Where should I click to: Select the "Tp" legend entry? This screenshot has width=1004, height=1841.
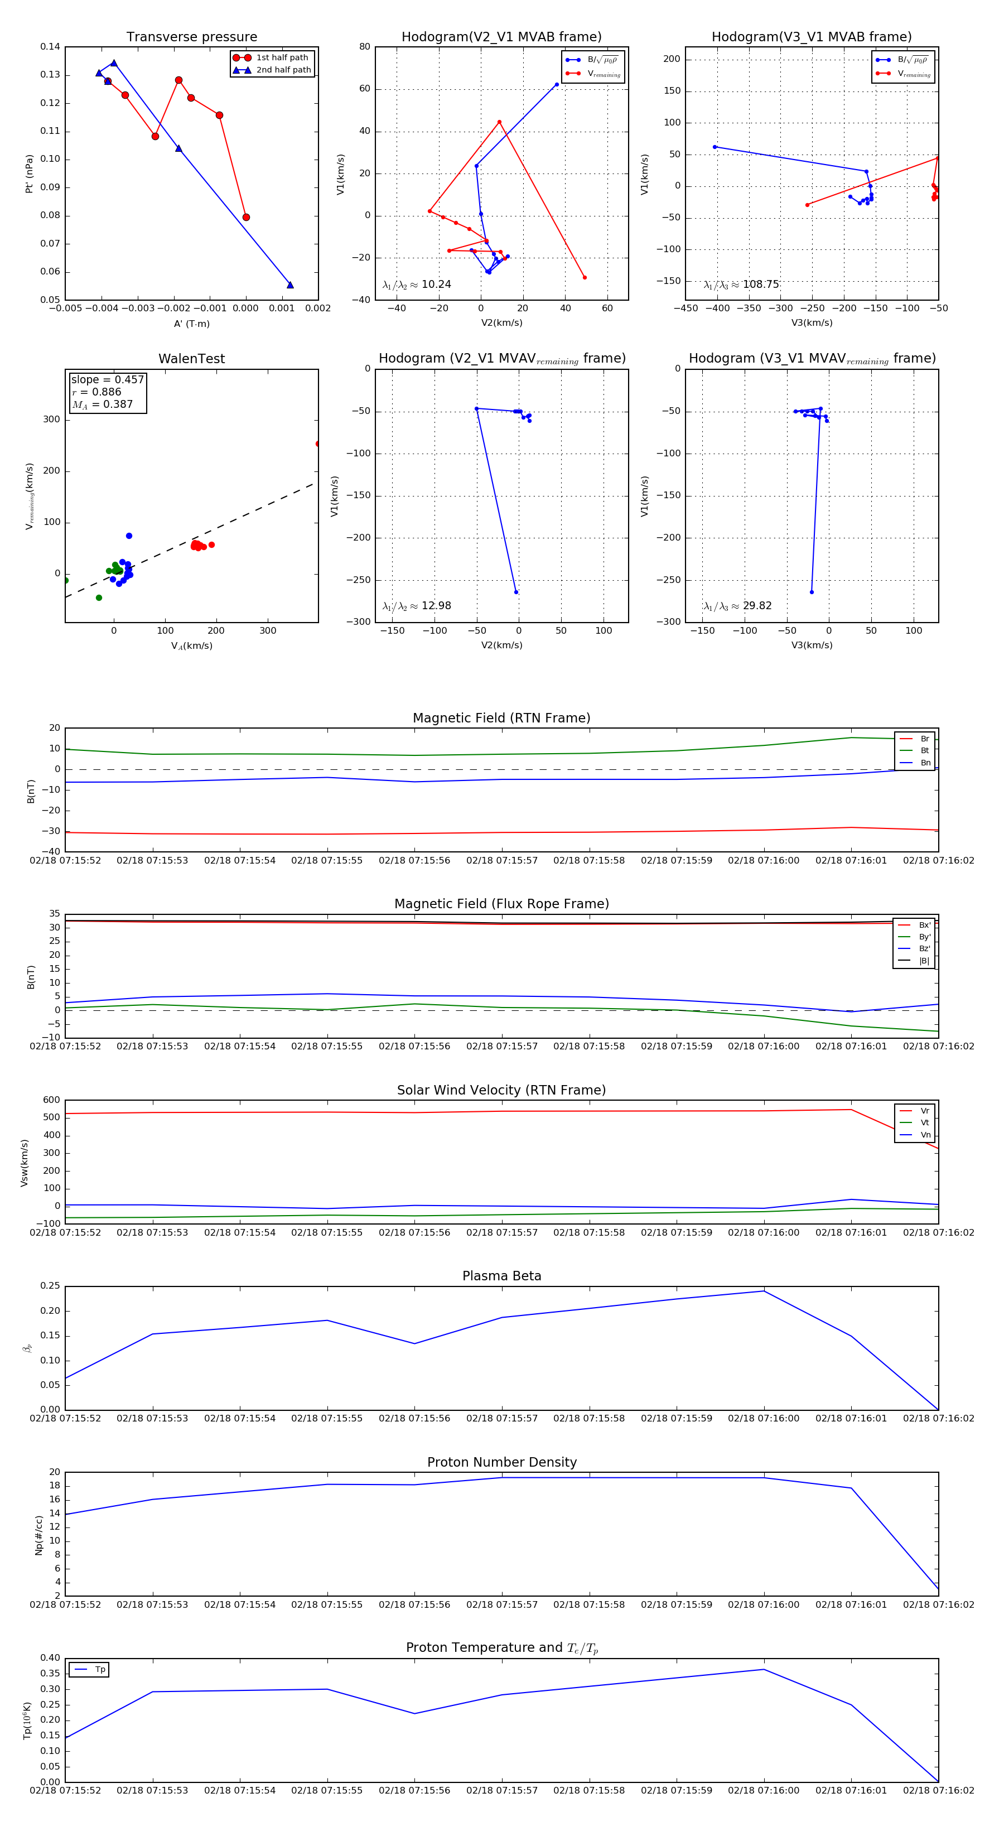89,1670
